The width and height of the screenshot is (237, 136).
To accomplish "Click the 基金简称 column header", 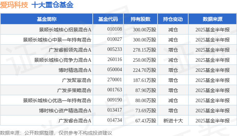I will 47,19.
